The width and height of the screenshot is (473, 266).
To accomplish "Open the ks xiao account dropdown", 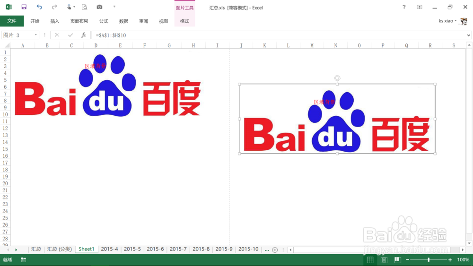I will [x=447, y=21].
